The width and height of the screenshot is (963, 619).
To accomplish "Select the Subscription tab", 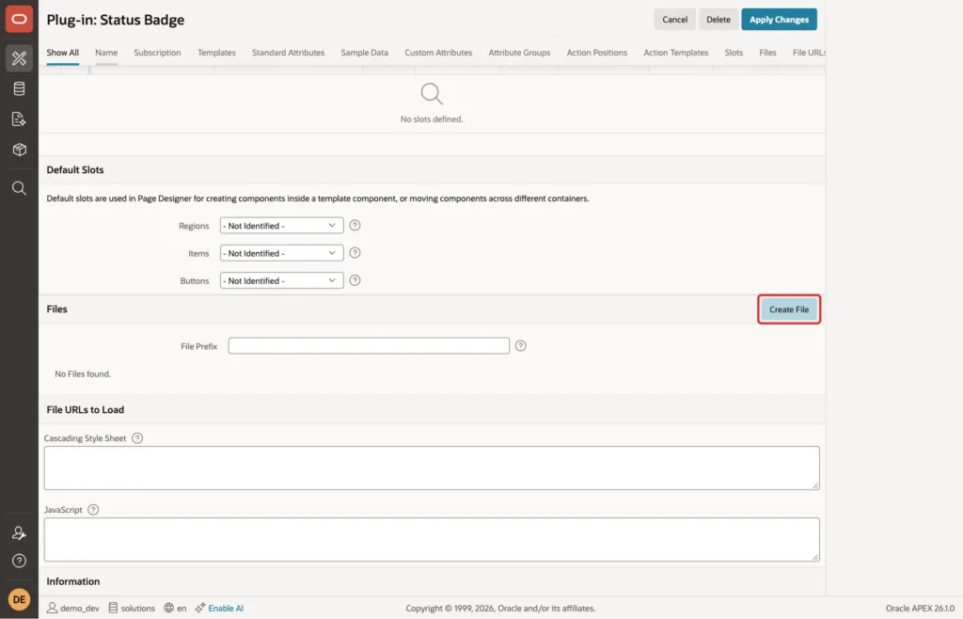I will pos(157,53).
